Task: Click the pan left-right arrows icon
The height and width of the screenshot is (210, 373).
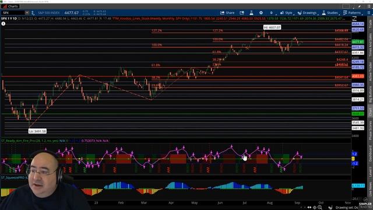Action: pos(309,208)
